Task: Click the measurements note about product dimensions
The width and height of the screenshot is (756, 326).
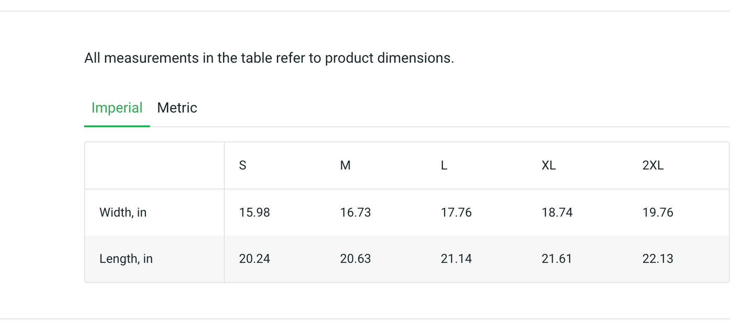Action: (x=269, y=58)
